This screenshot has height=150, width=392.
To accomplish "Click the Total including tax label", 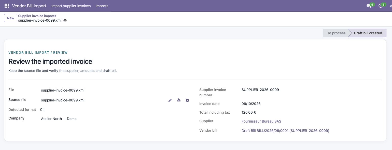I will pos(215,112).
